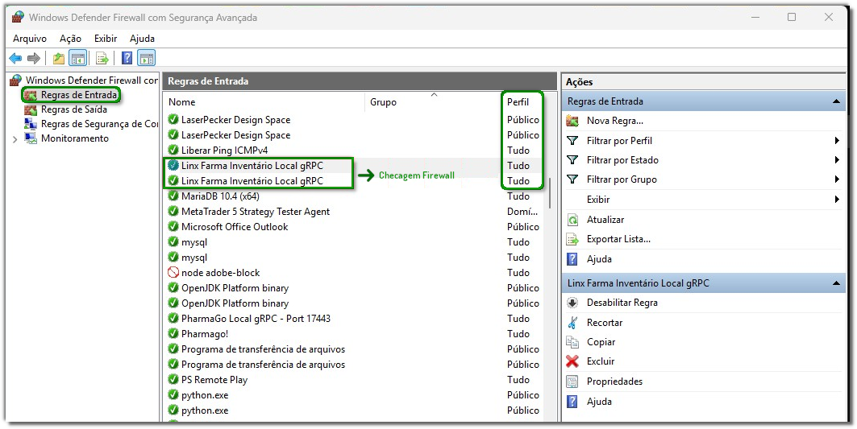Click the Copiar icon
The image size is (857, 429).
(x=572, y=342)
